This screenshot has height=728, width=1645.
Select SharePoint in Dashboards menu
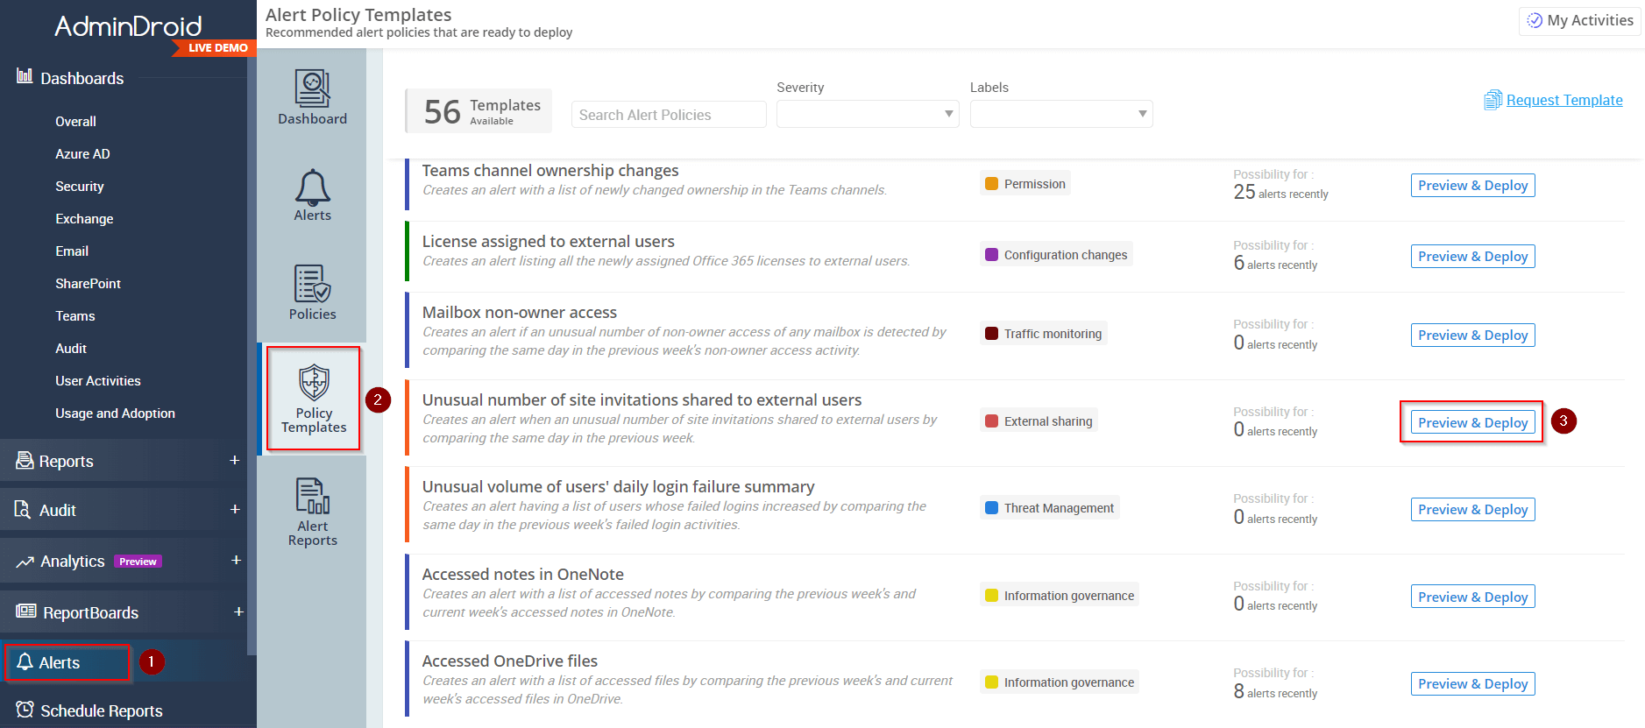coord(88,284)
